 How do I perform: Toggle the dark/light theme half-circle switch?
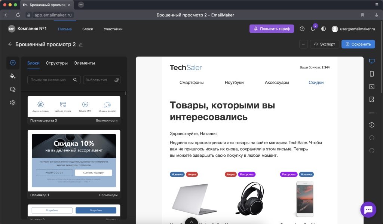[x=324, y=29]
